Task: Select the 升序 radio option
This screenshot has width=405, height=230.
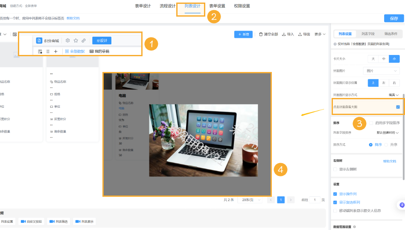Action: click(x=386, y=145)
